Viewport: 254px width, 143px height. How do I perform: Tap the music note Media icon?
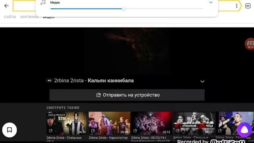[x=43, y=2]
